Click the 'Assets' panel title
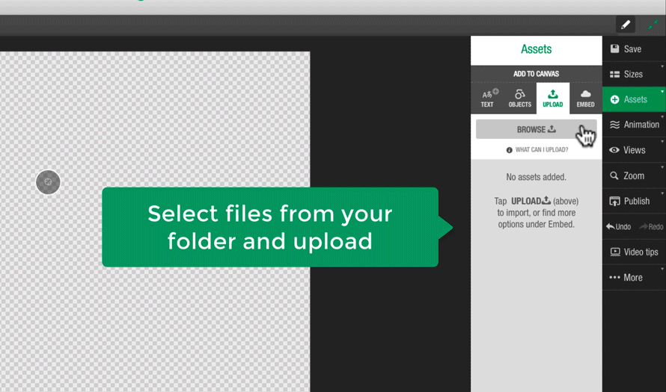 (536, 49)
